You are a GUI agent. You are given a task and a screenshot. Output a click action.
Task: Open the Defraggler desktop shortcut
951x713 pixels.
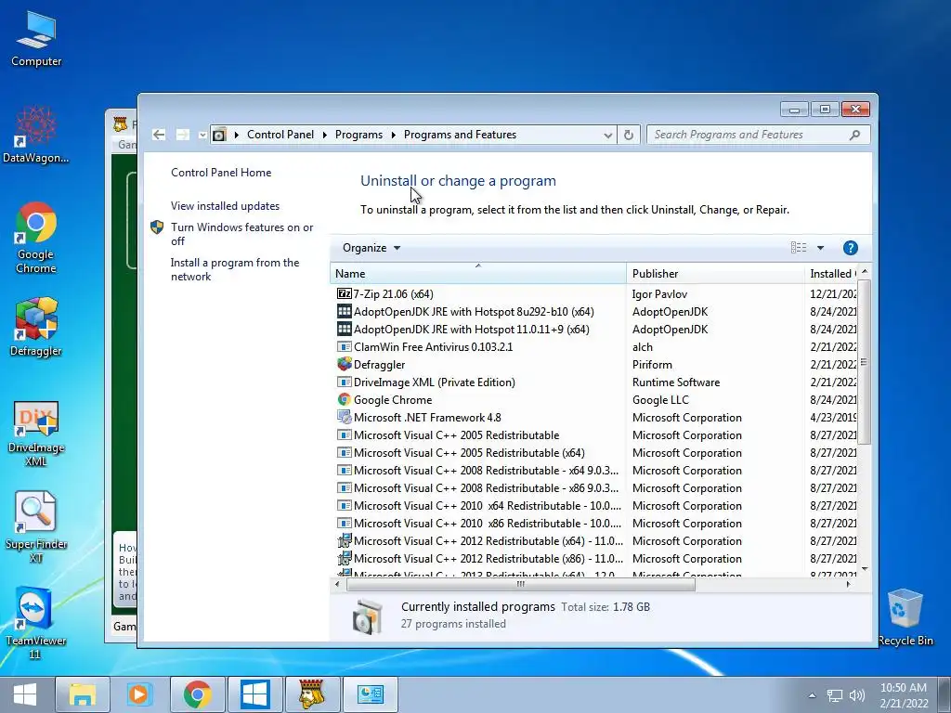(36, 326)
